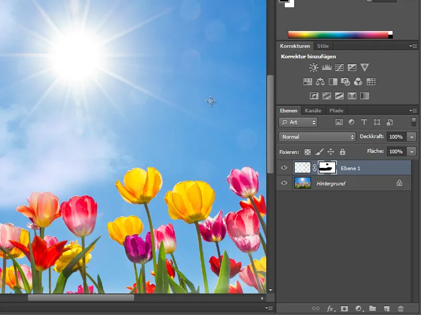Screen dimensions: 421x315
Task: Toggle mask link on Ebene 1
Action: 315,168
